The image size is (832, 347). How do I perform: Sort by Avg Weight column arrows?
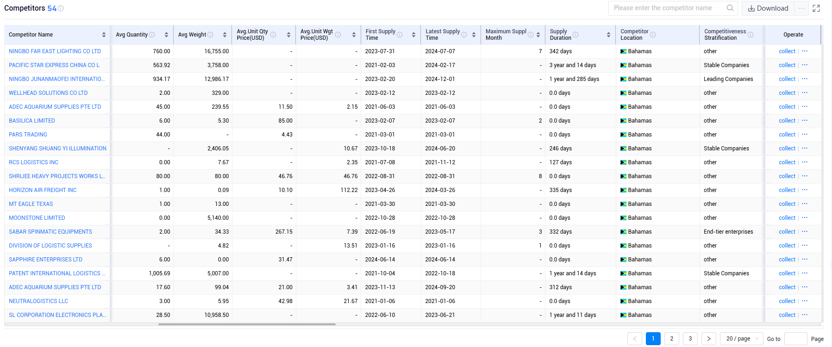(225, 35)
